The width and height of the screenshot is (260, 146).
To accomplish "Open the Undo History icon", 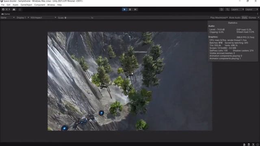I will click(221, 9).
